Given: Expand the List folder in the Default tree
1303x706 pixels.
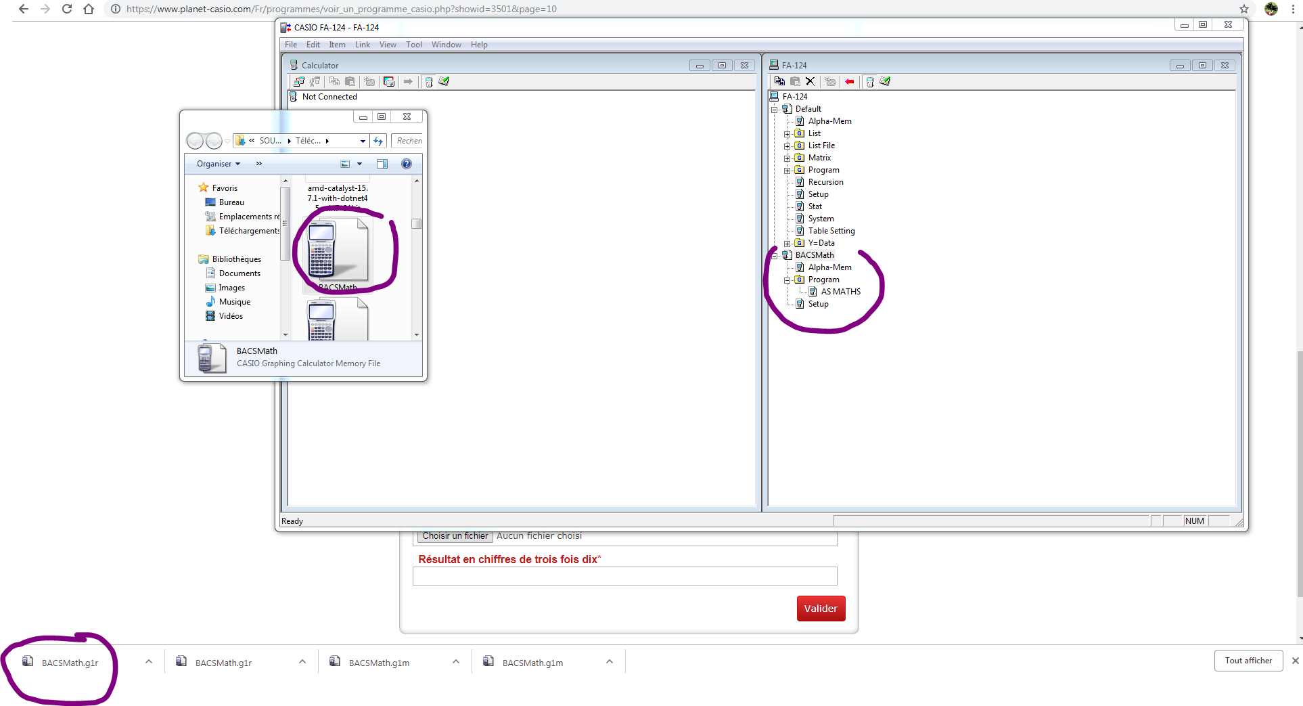Looking at the screenshot, I should [x=787, y=133].
